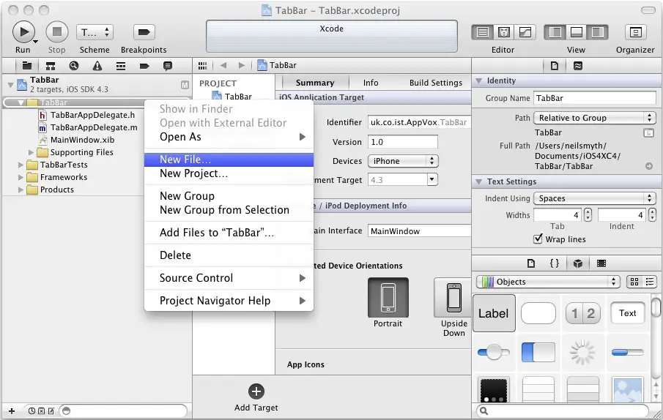Click the Group Name text field
Image resolution: width=663 pixels, height=420 pixels.
pyautogui.click(x=593, y=98)
